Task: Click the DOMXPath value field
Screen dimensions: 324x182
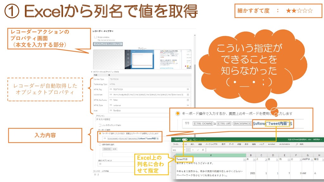Action: [x=149, y=95]
